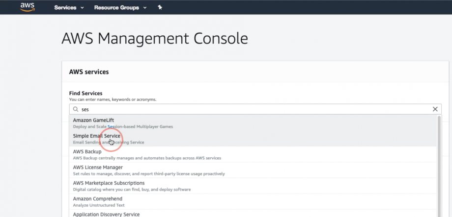The width and height of the screenshot is (452, 217).
Task: Select AWS License Manager result
Action: pyautogui.click(x=98, y=168)
